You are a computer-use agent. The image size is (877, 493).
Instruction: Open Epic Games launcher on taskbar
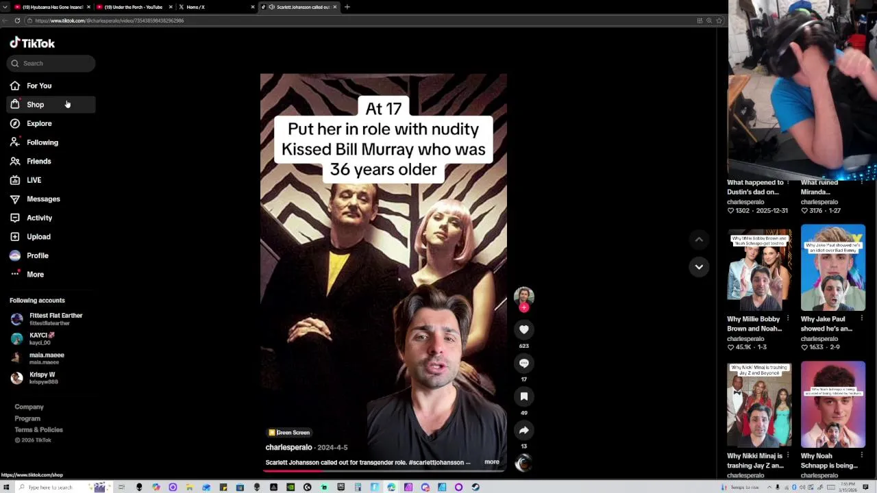[x=341, y=487]
